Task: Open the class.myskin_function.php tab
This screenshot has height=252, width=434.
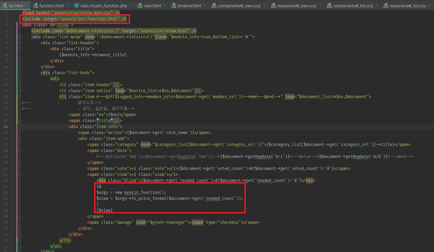Action: click(104, 6)
